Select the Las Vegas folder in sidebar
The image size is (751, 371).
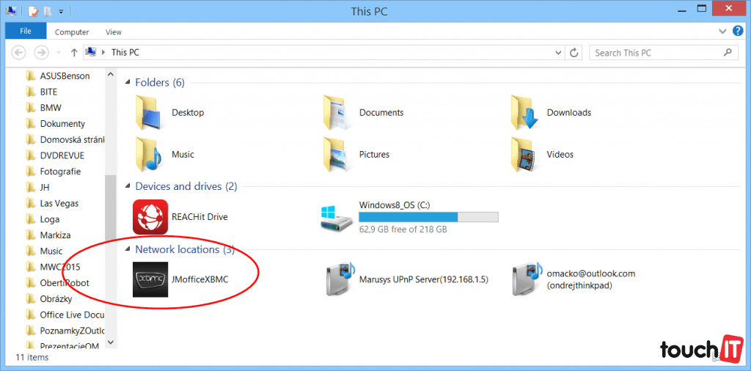coord(59,203)
